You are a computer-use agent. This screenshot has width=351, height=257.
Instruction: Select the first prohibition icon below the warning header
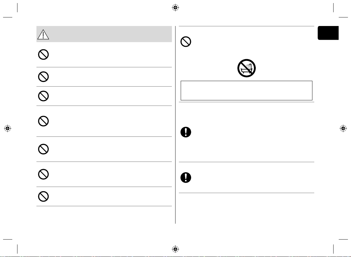tap(43, 54)
